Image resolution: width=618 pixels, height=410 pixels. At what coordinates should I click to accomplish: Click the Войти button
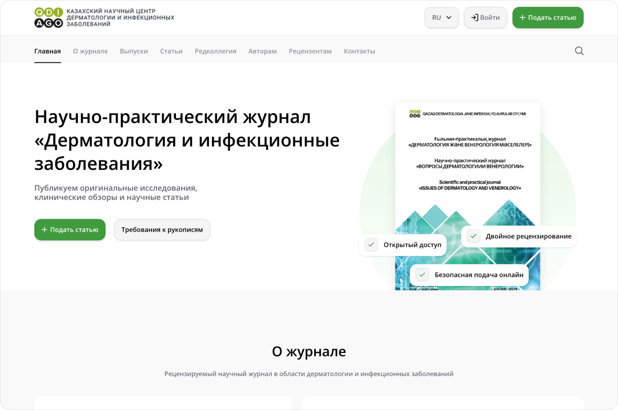coord(485,18)
